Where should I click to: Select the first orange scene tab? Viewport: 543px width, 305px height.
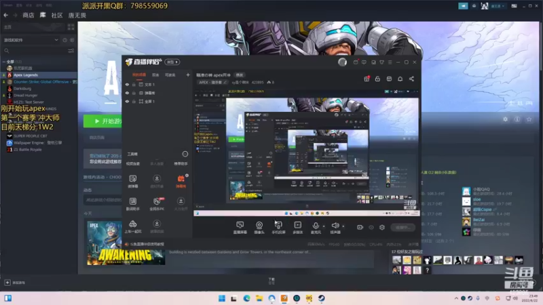pos(139,75)
